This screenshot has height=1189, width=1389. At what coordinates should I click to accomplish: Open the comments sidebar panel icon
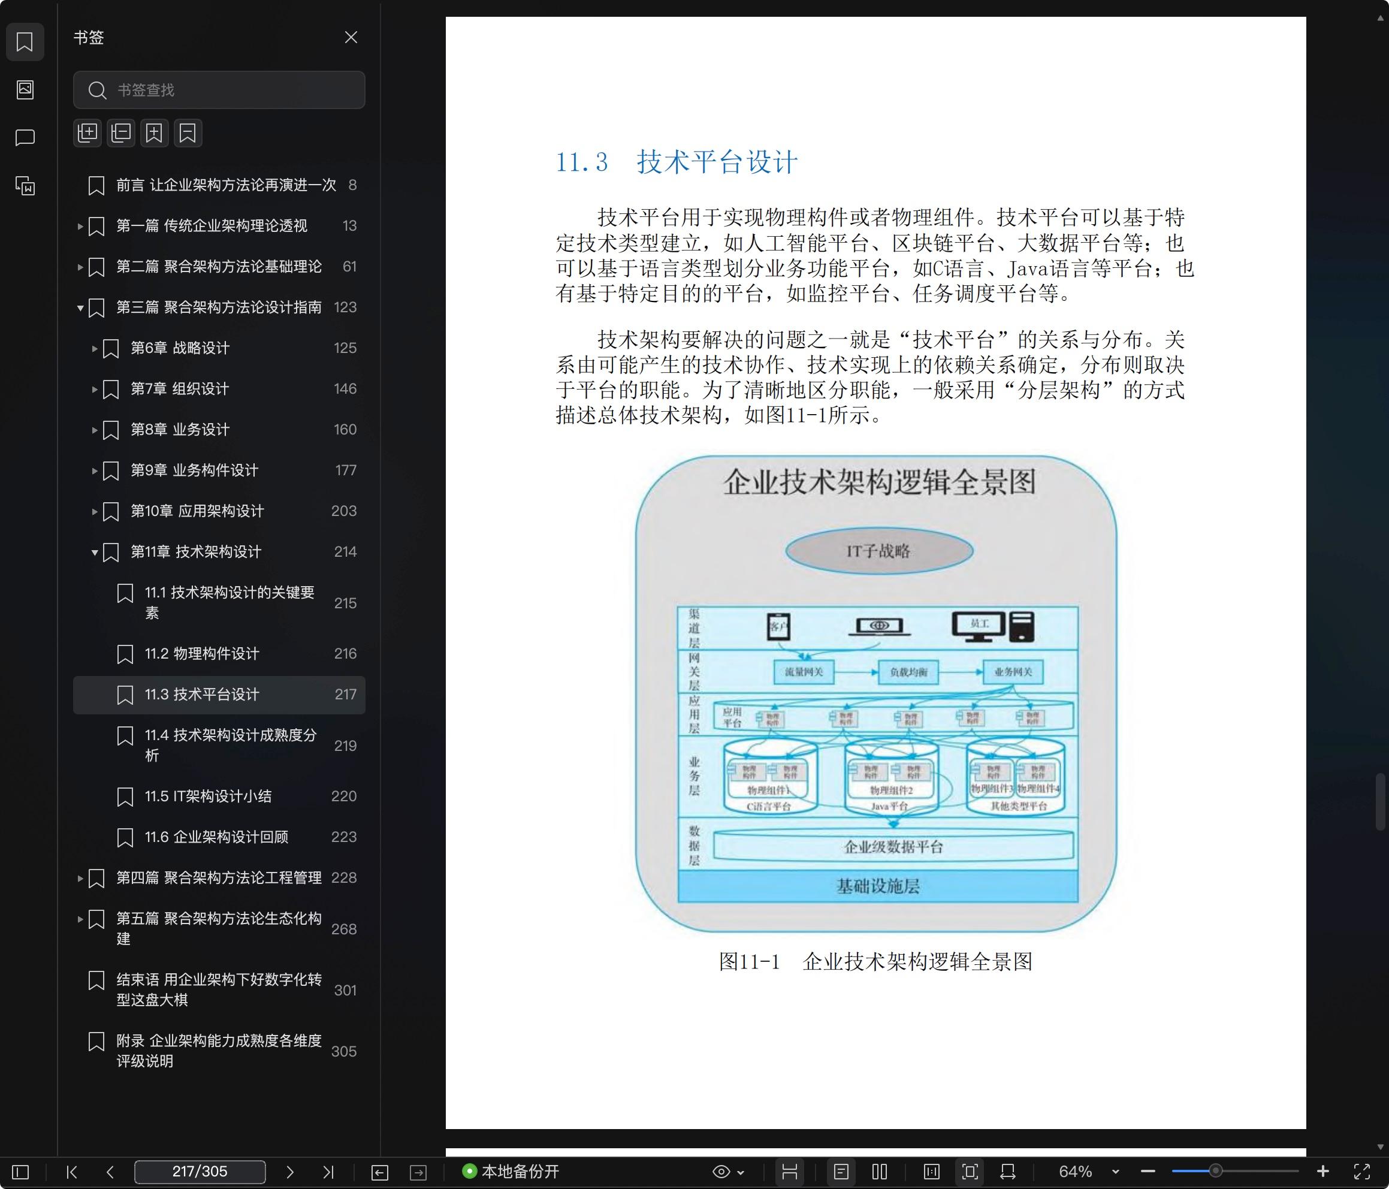coord(25,137)
